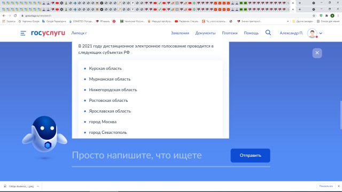Select 'Мурманская область' in the list
The image size is (342, 192).
(x=110, y=79)
